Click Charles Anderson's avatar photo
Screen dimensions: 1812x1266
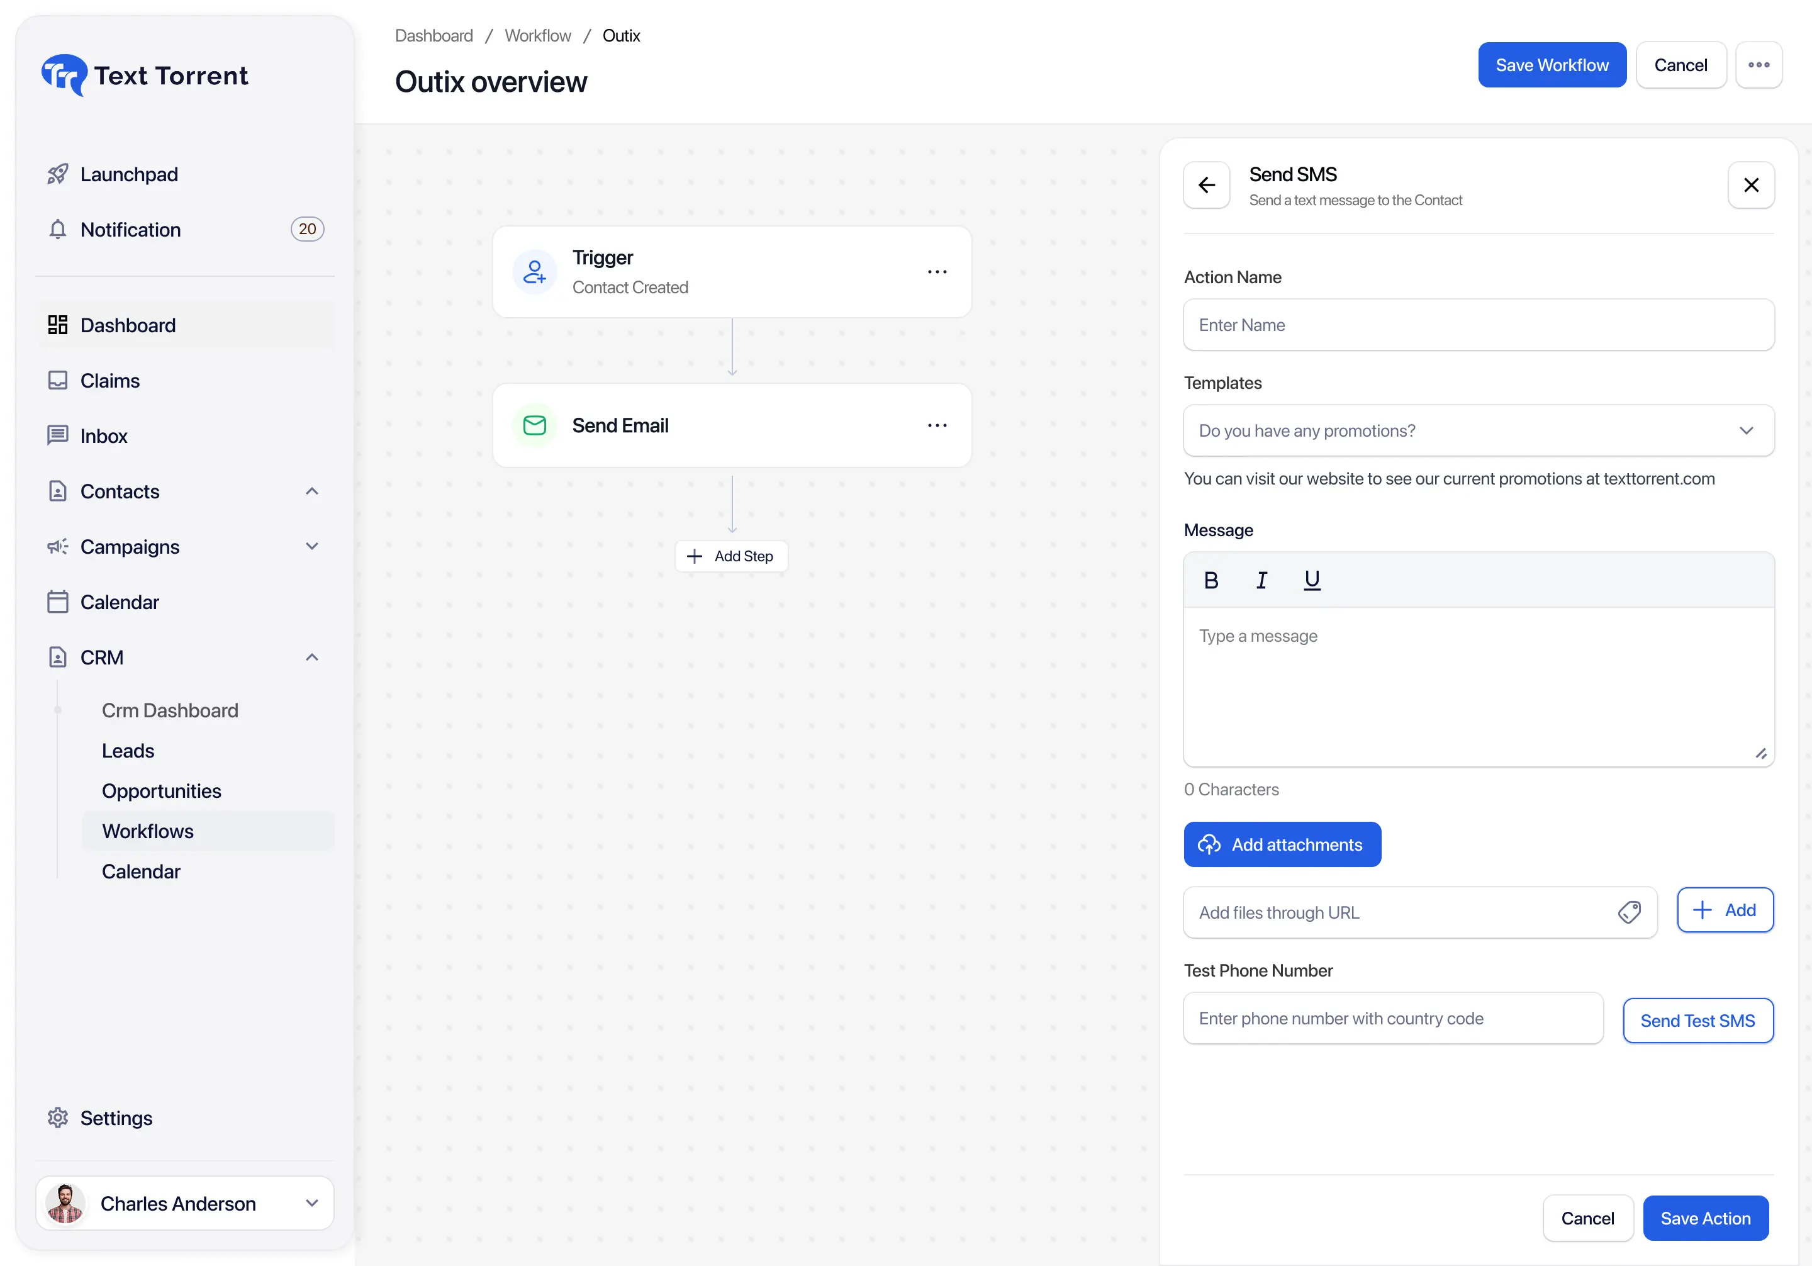tap(65, 1203)
